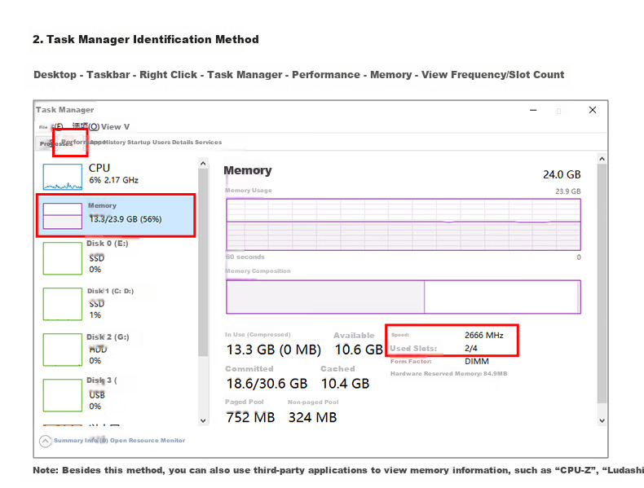This screenshot has height=488, width=644.
Task: Switch to the Users tab
Action: tap(161, 142)
